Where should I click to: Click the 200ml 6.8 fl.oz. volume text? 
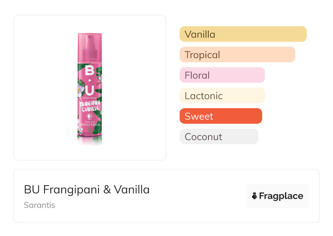point(90,125)
